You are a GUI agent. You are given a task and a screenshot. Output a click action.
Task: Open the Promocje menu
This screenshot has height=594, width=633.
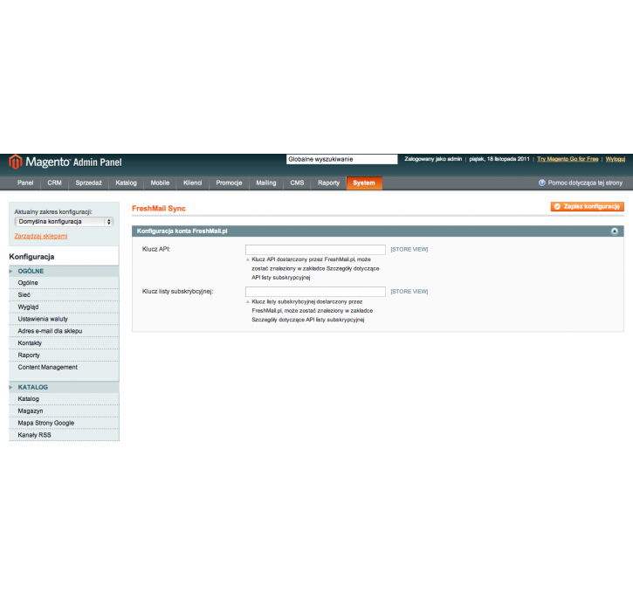click(229, 183)
